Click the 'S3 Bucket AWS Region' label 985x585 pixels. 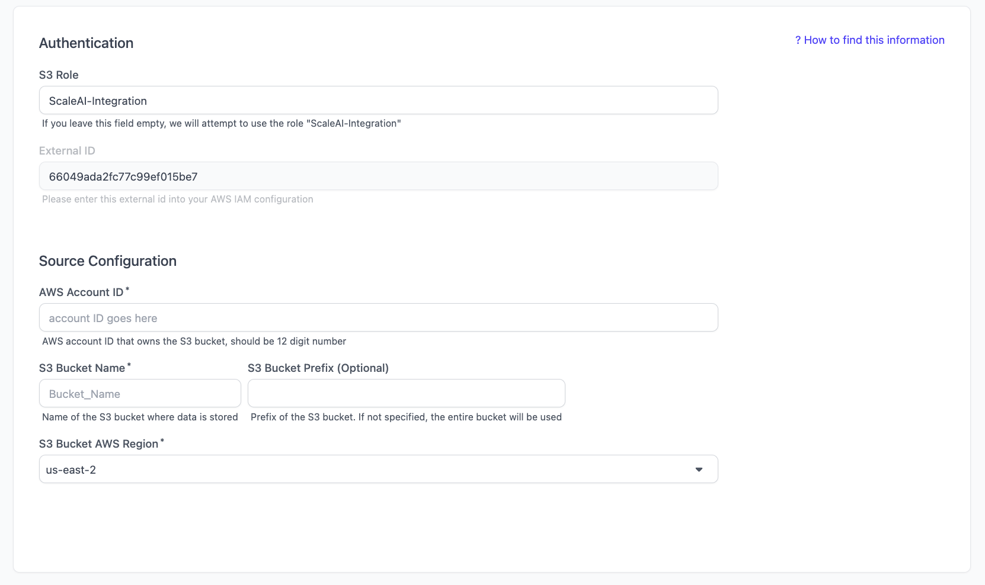coord(98,444)
